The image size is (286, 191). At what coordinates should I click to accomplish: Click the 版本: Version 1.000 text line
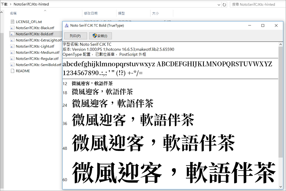[x=118, y=49]
